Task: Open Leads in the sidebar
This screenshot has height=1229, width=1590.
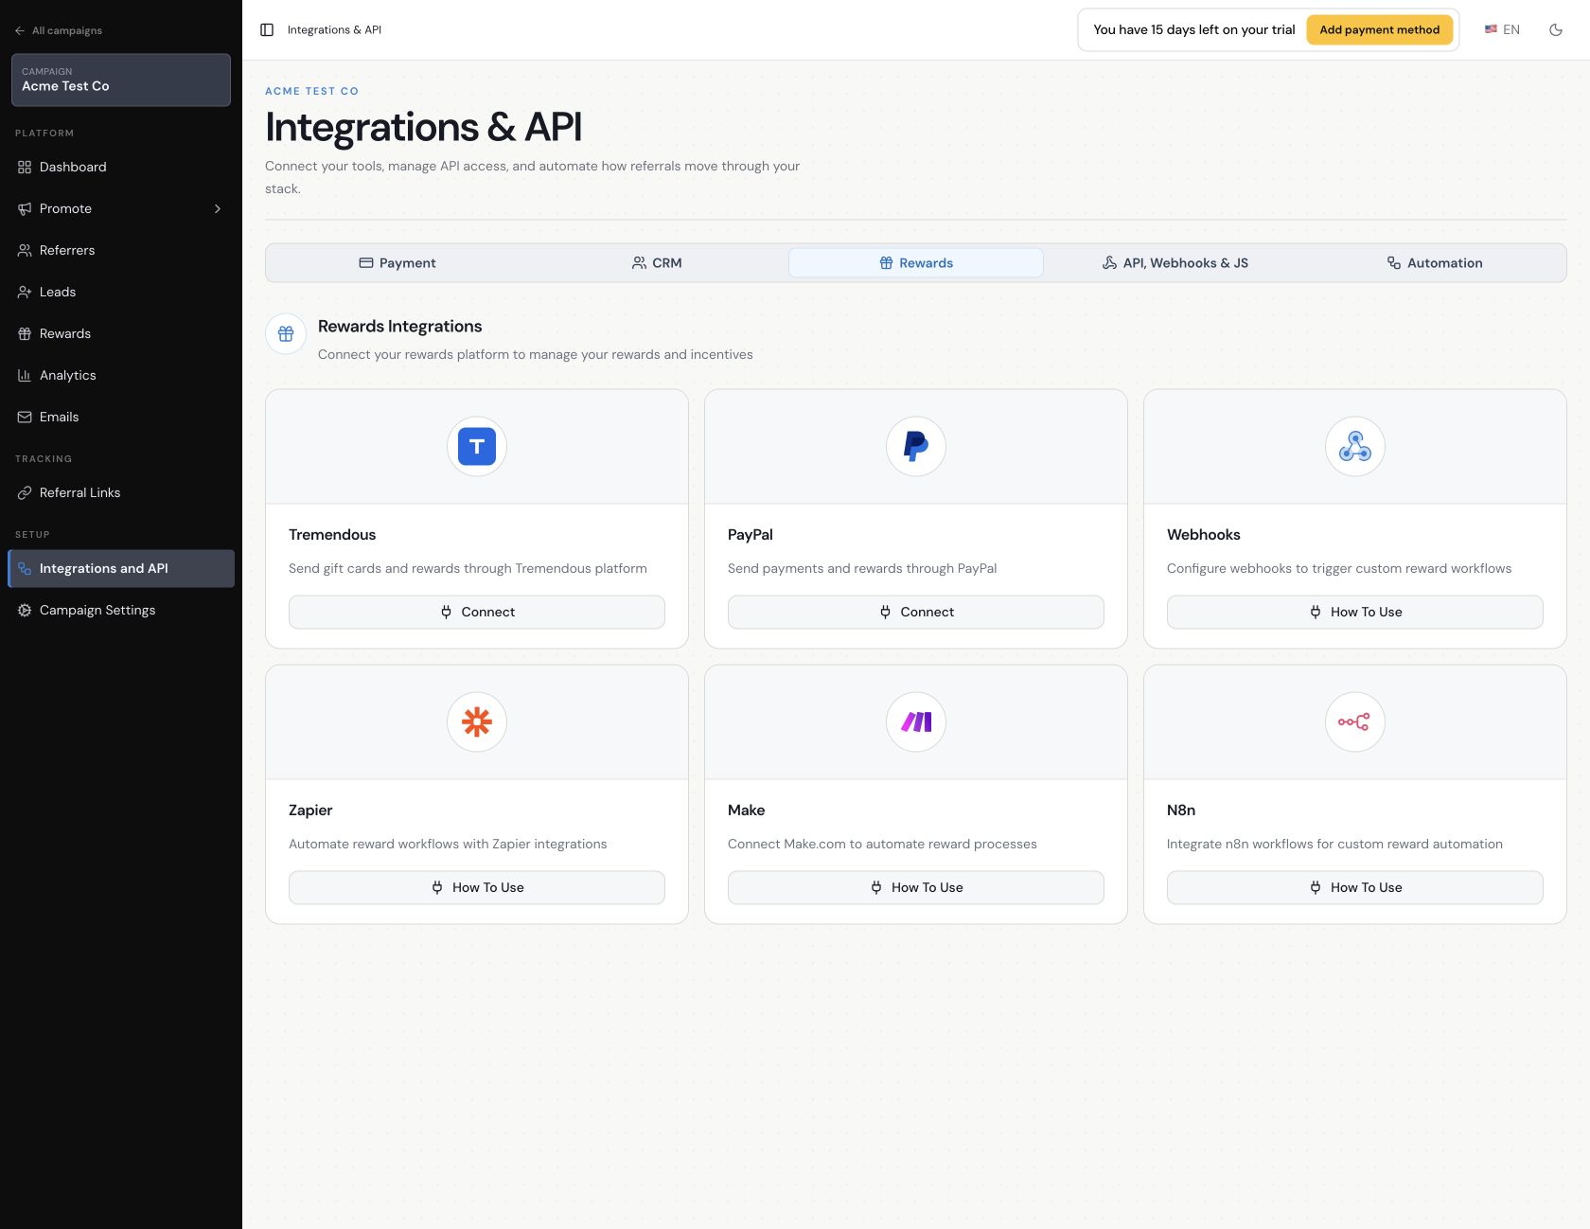Action: (121, 292)
